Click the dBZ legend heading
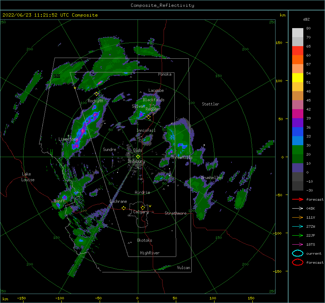This screenshot has width=325, height=303. pos(306,19)
